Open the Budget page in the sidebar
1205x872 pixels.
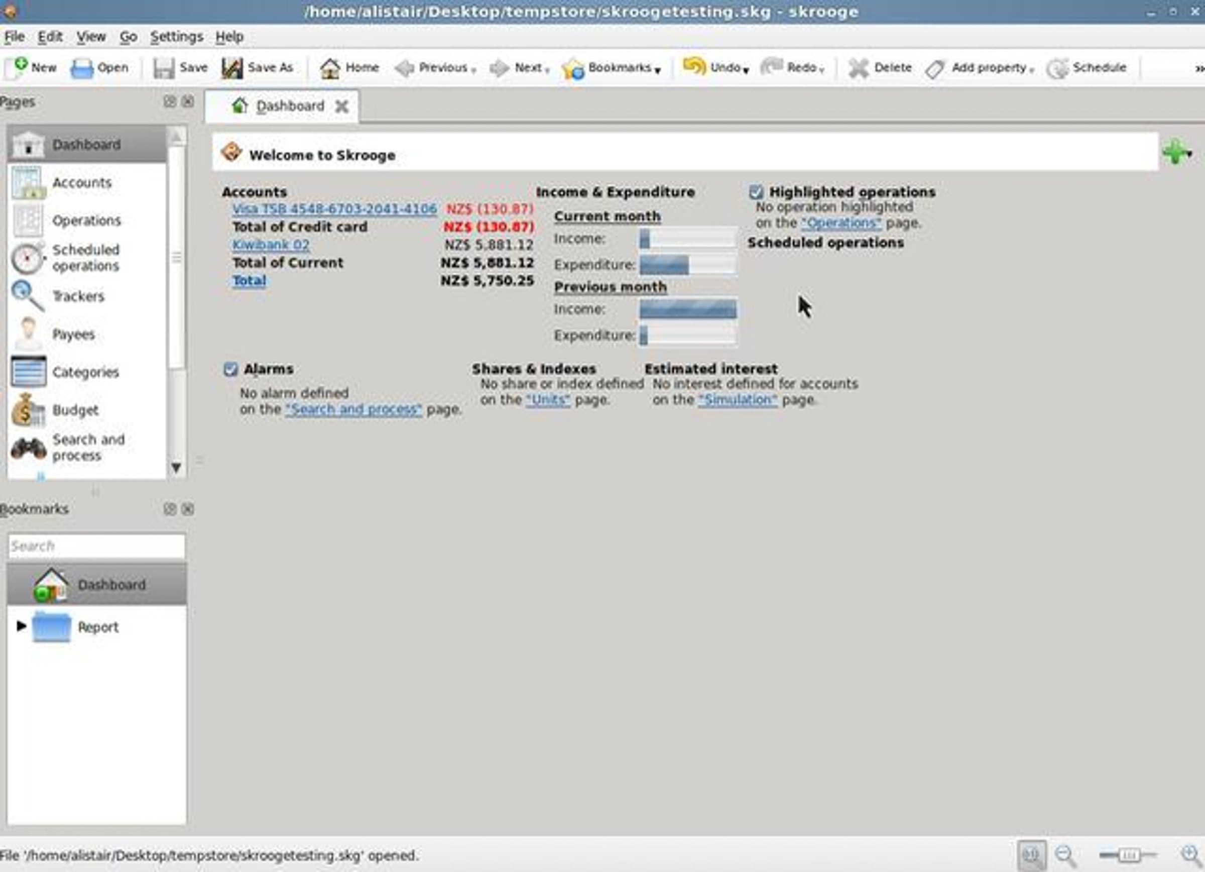click(86, 410)
